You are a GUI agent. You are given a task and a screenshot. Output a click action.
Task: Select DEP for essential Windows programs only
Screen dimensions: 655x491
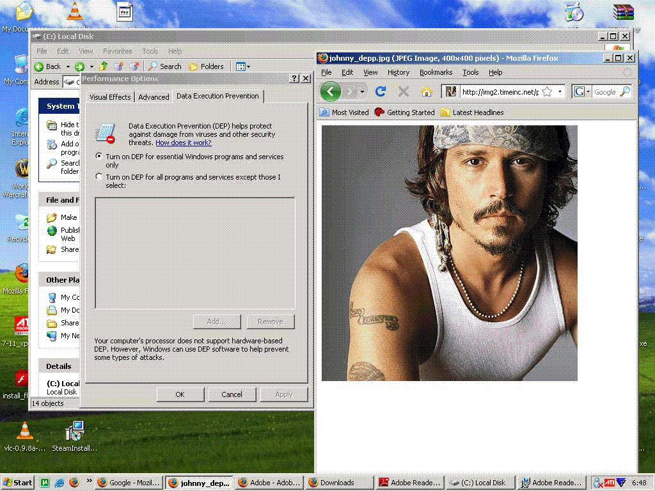coord(99,156)
